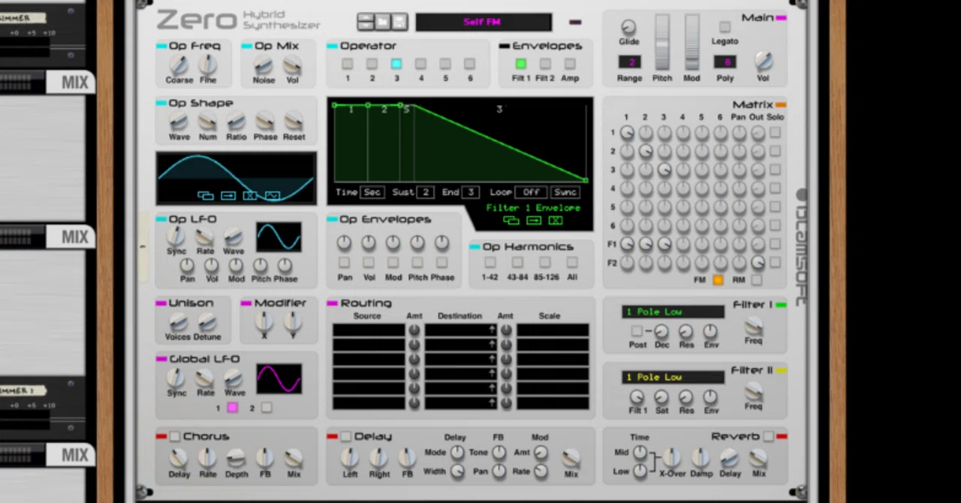This screenshot has width=961, height=503.
Task: Select operator 5
Action: (445, 65)
